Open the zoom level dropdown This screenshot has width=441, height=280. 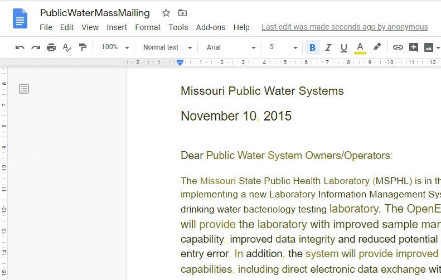(x=115, y=47)
